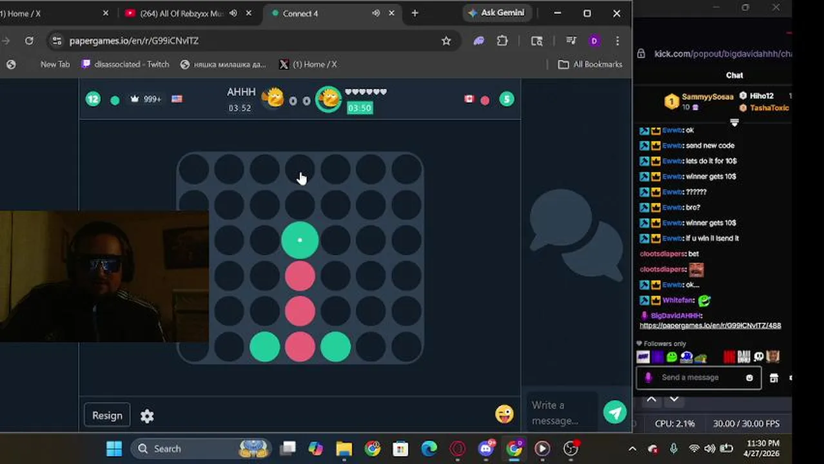Viewport: 824px width, 464px height.
Task: Open the (1) Home / X bookmark
Action: tap(308, 64)
